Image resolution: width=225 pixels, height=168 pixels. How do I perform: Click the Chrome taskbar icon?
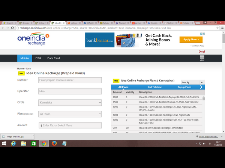[x=44, y=143]
